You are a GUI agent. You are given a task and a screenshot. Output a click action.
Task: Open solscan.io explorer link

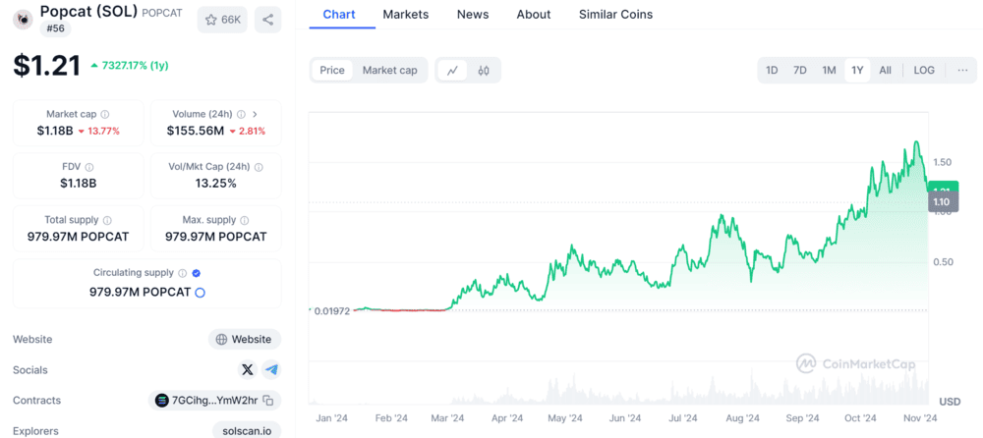(247, 431)
